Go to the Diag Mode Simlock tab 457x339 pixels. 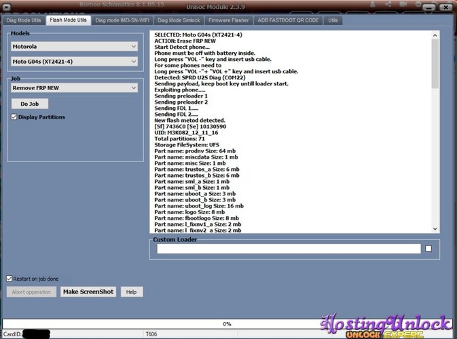tap(179, 20)
